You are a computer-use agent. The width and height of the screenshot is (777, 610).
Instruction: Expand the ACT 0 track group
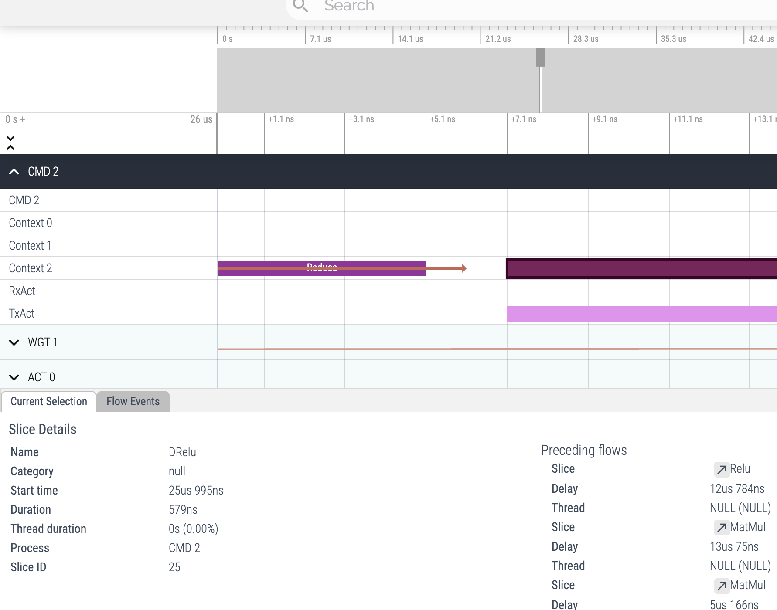pos(14,377)
